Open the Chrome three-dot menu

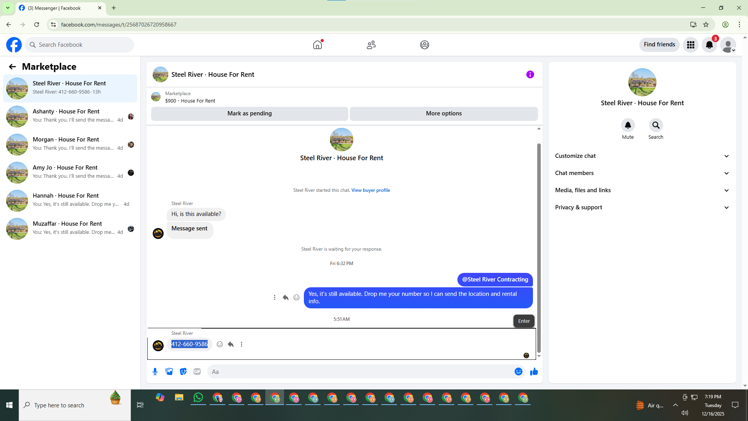point(739,25)
